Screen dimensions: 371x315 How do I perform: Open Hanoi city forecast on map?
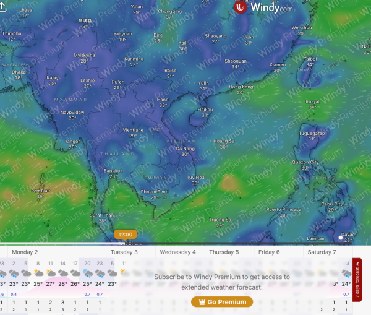(163, 99)
